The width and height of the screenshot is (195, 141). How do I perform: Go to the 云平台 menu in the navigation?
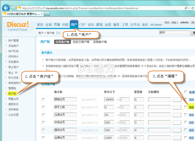(135, 25)
